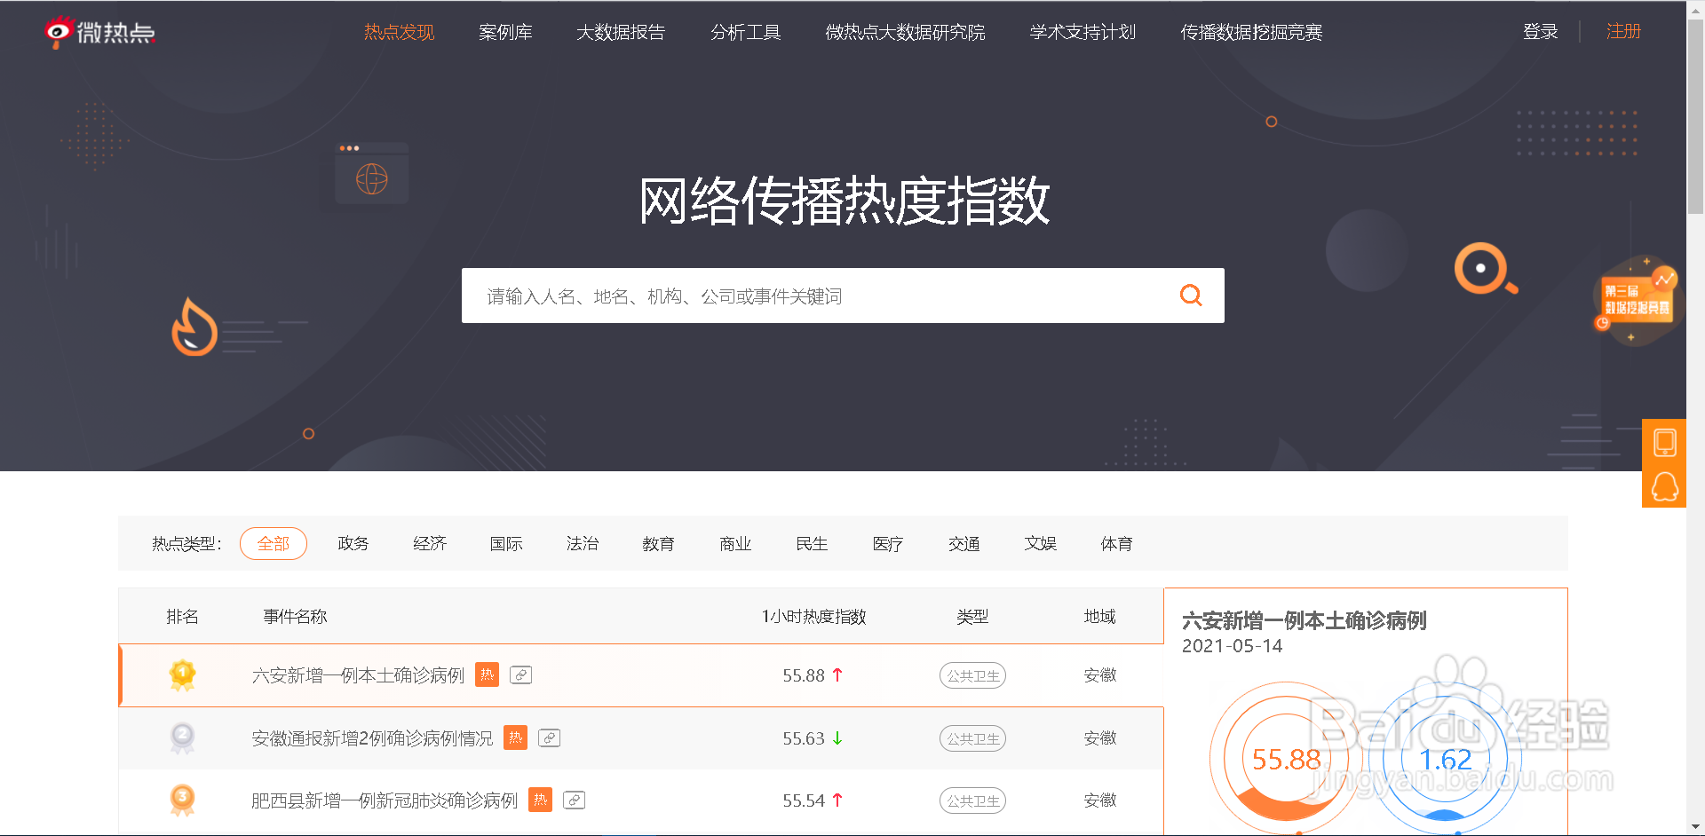Click the date 2021-05-14 in detail panel

pyautogui.click(x=1232, y=646)
